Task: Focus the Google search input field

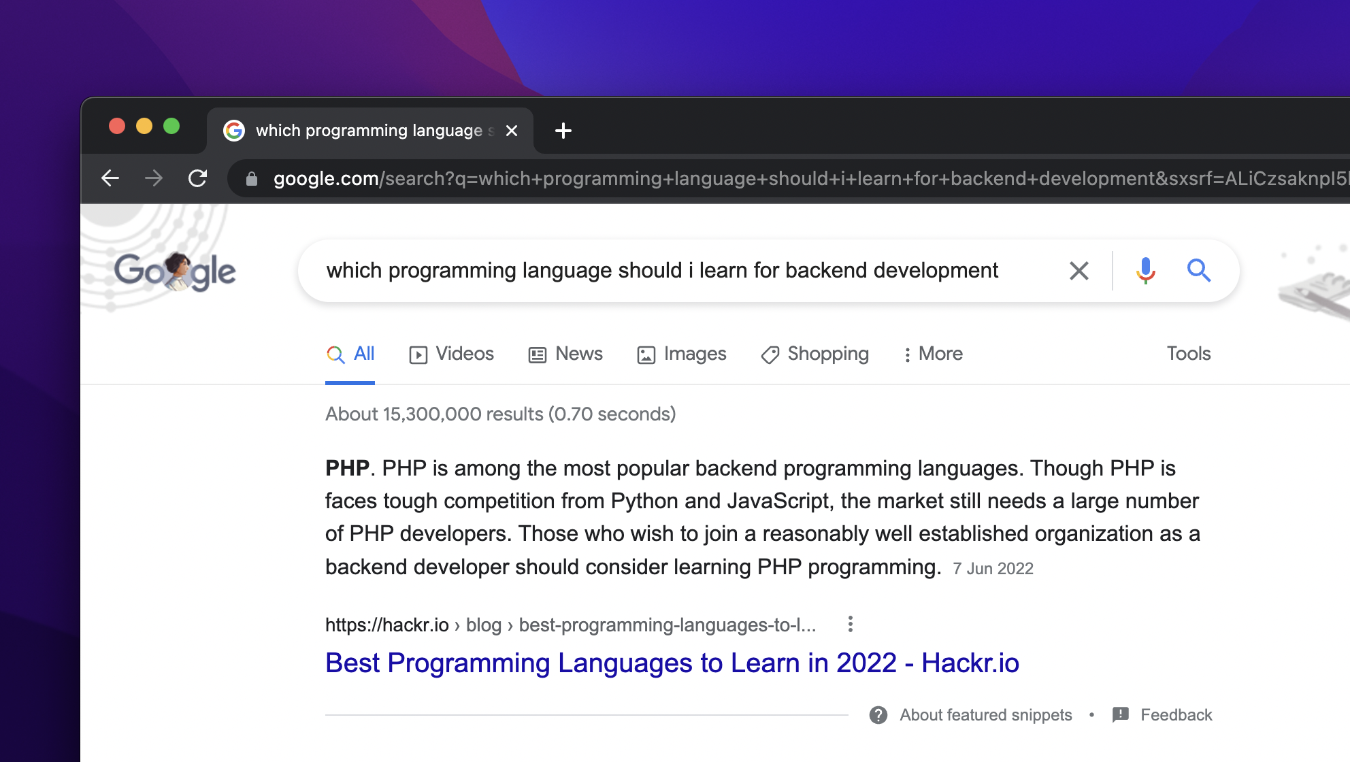Action: [x=680, y=271]
